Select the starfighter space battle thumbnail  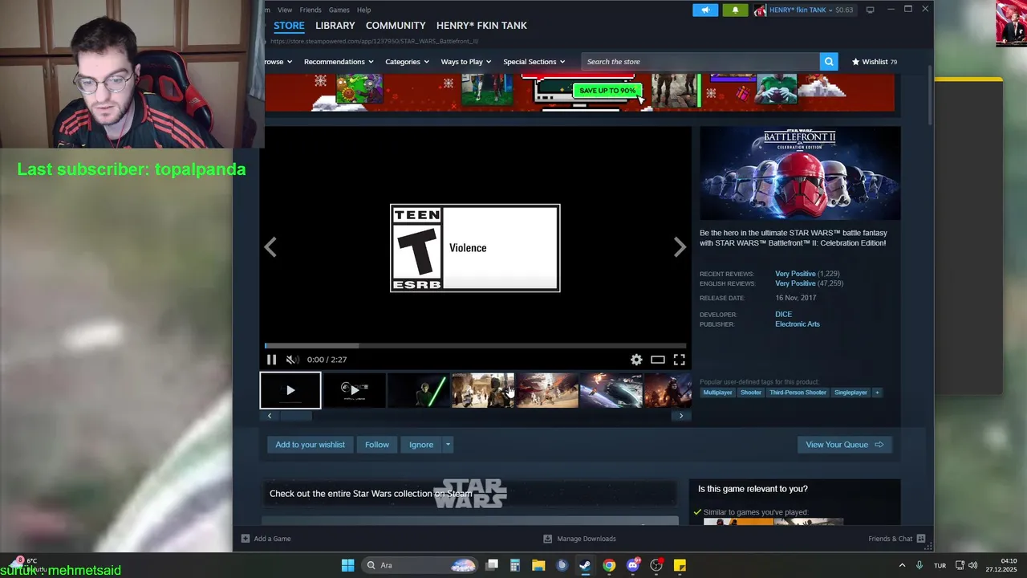(x=611, y=390)
